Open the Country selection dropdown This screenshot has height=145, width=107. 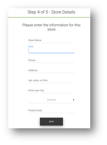click(x=51, y=100)
